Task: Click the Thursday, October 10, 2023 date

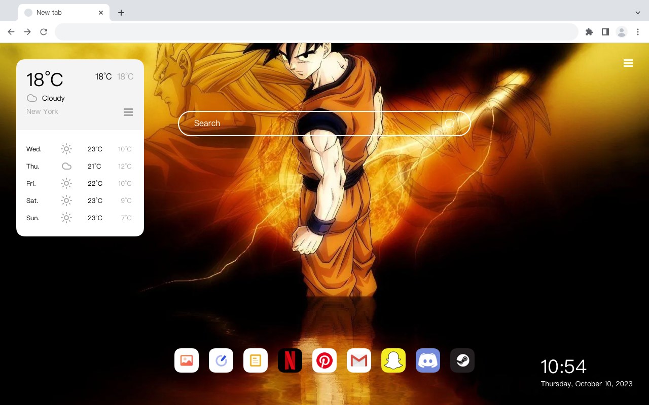Action: click(x=587, y=384)
